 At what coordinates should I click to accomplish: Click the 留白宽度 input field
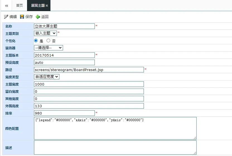(x=89, y=91)
